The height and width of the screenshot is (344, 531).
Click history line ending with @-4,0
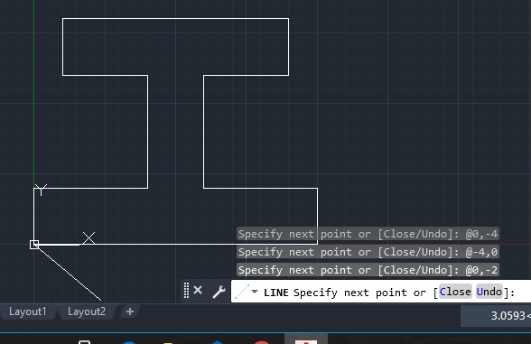368,252
